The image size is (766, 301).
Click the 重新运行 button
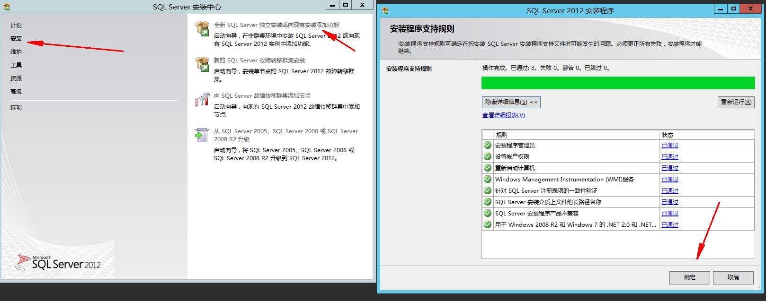[x=736, y=102]
